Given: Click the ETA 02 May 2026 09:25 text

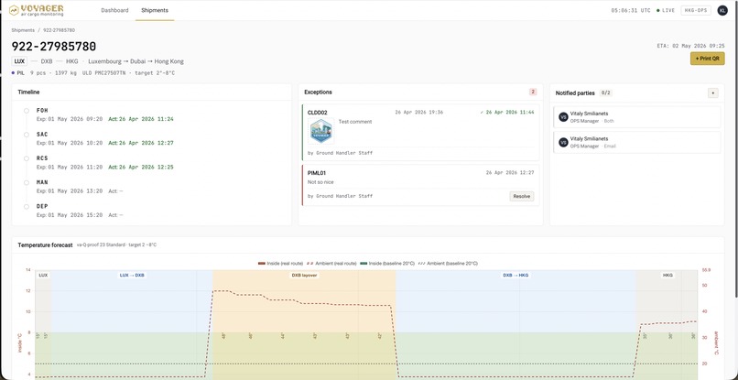Looking at the screenshot, I should point(690,46).
